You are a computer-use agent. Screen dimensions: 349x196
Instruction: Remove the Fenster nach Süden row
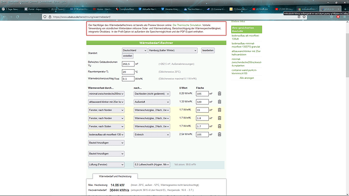pos(220,126)
